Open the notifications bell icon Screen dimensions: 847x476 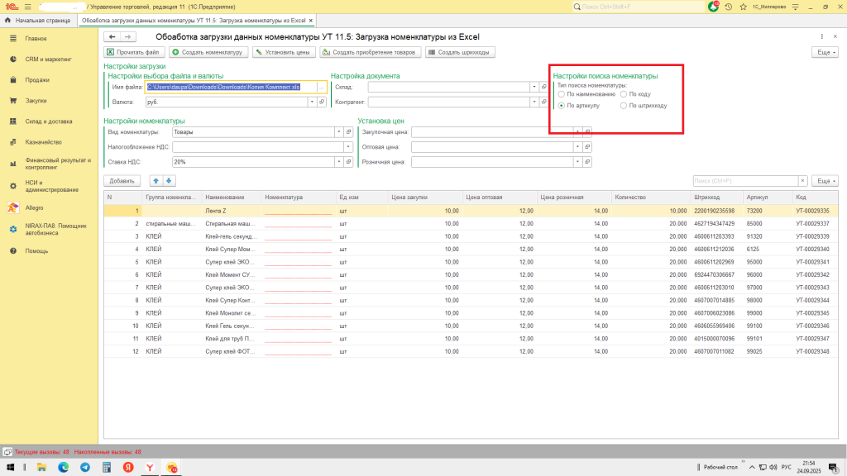tap(714, 6)
